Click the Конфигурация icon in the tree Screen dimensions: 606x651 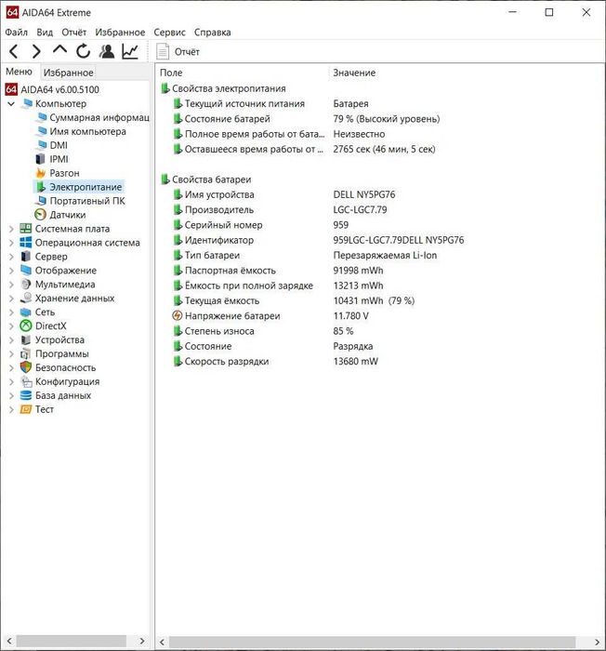(x=26, y=382)
